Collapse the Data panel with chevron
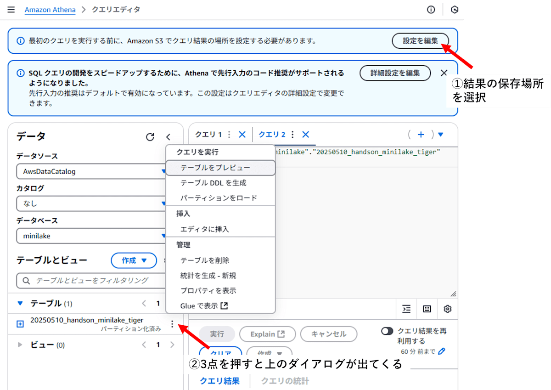 pyautogui.click(x=168, y=137)
